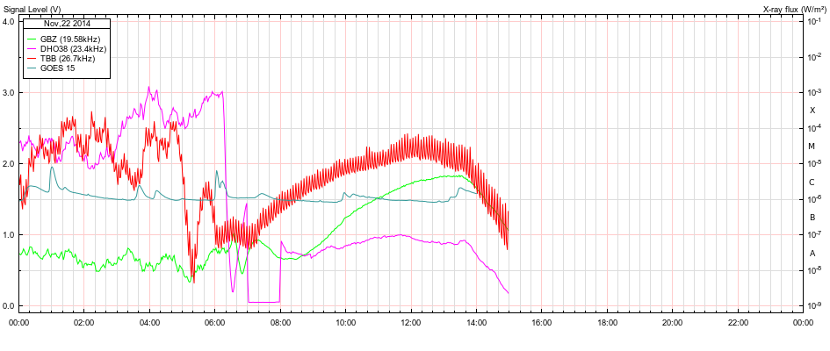Screen dimensions: 830x351
Task: Click the DHO38 flat dropout near 07:30
Action: click(x=263, y=302)
